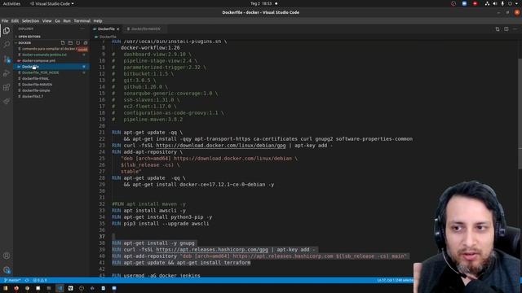This screenshot has width=522, height=293.
Task: Open Source Control view in activity bar
Action: pyautogui.click(x=7, y=59)
